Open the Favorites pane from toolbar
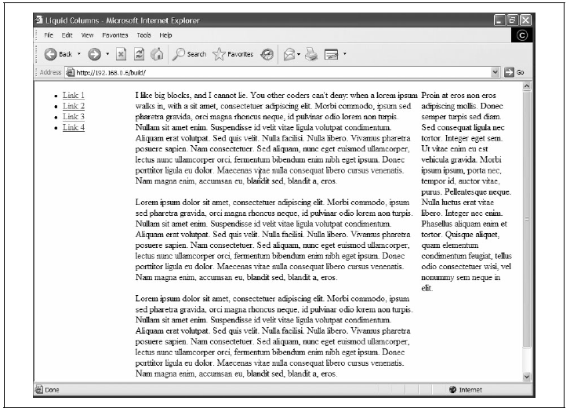The width and height of the screenshot is (570, 412). [233, 54]
